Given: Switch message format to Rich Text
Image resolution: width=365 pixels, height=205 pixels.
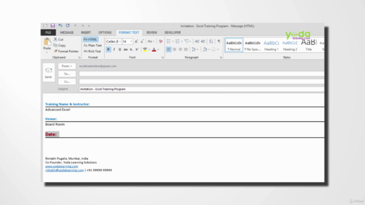Looking at the screenshot, I should 92,51.
